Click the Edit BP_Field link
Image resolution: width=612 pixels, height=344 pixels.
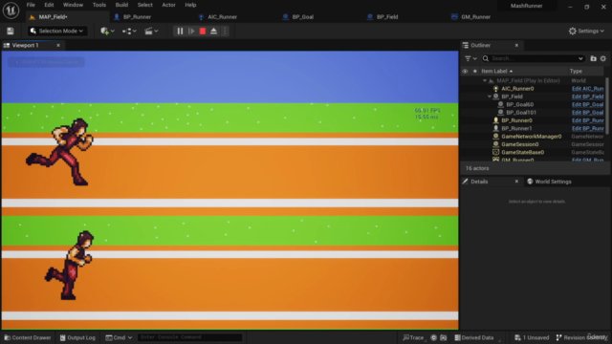(x=587, y=97)
